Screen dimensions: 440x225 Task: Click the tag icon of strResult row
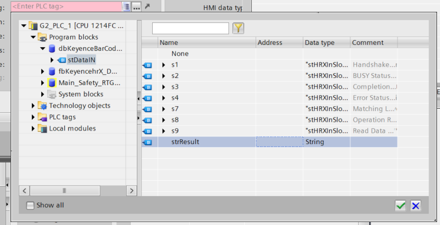(x=147, y=142)
